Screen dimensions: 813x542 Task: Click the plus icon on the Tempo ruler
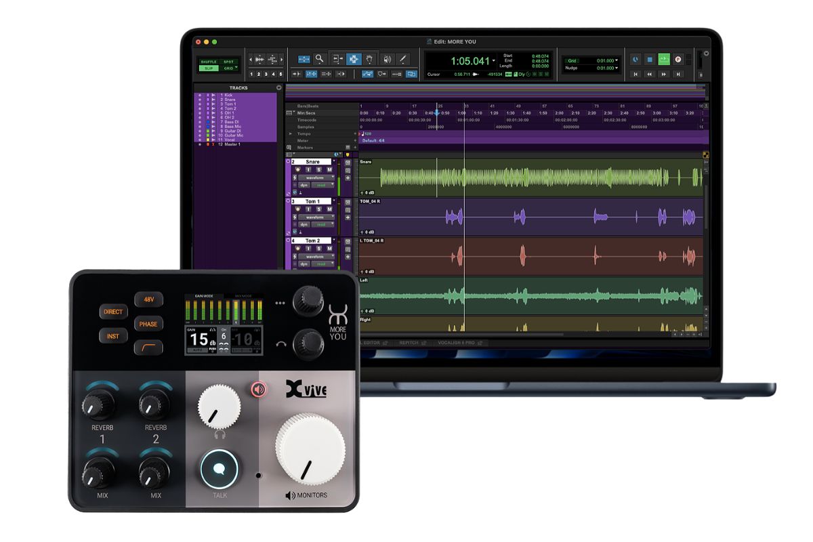pos(354,134)
